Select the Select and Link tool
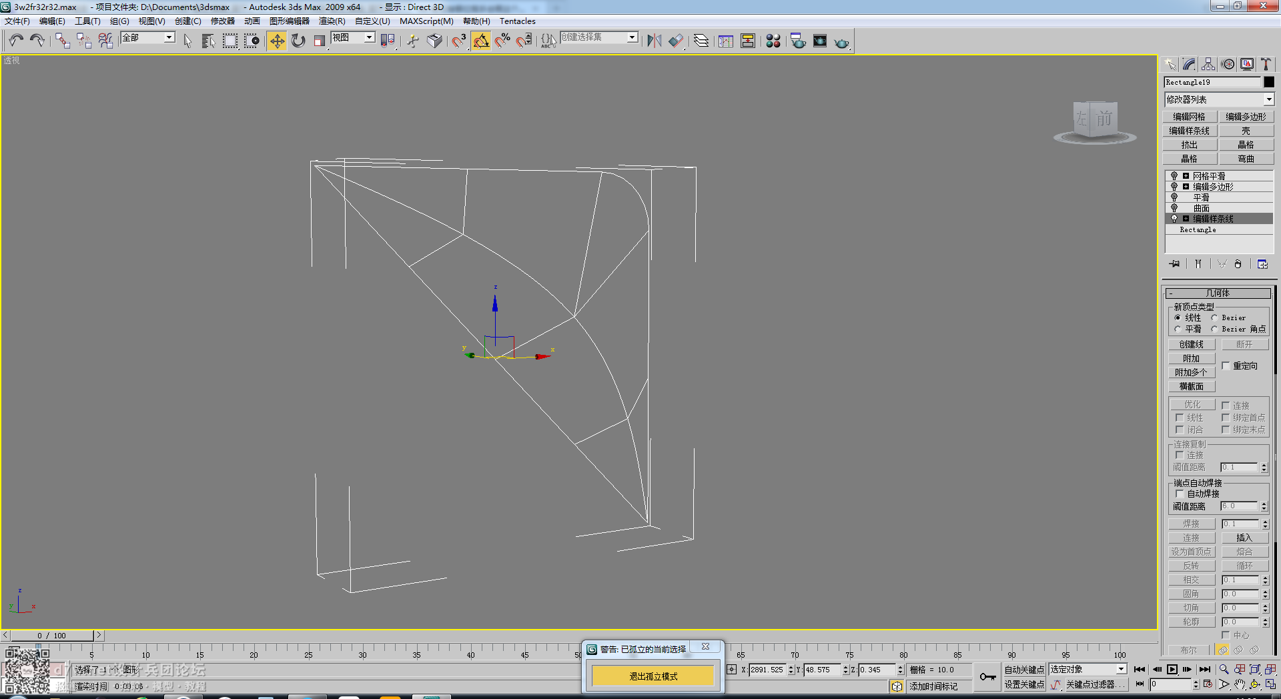The height and width of the screenshot is (699, 1281). [63, 41]
